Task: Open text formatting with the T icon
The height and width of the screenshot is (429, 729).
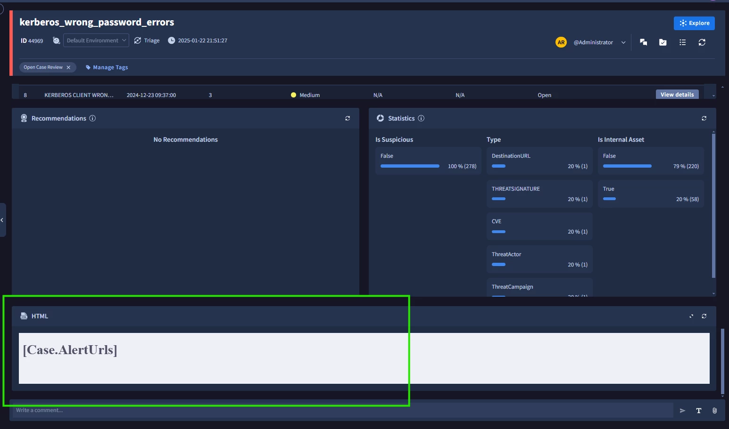Action: pyautogui.click(x=699, y=411)
